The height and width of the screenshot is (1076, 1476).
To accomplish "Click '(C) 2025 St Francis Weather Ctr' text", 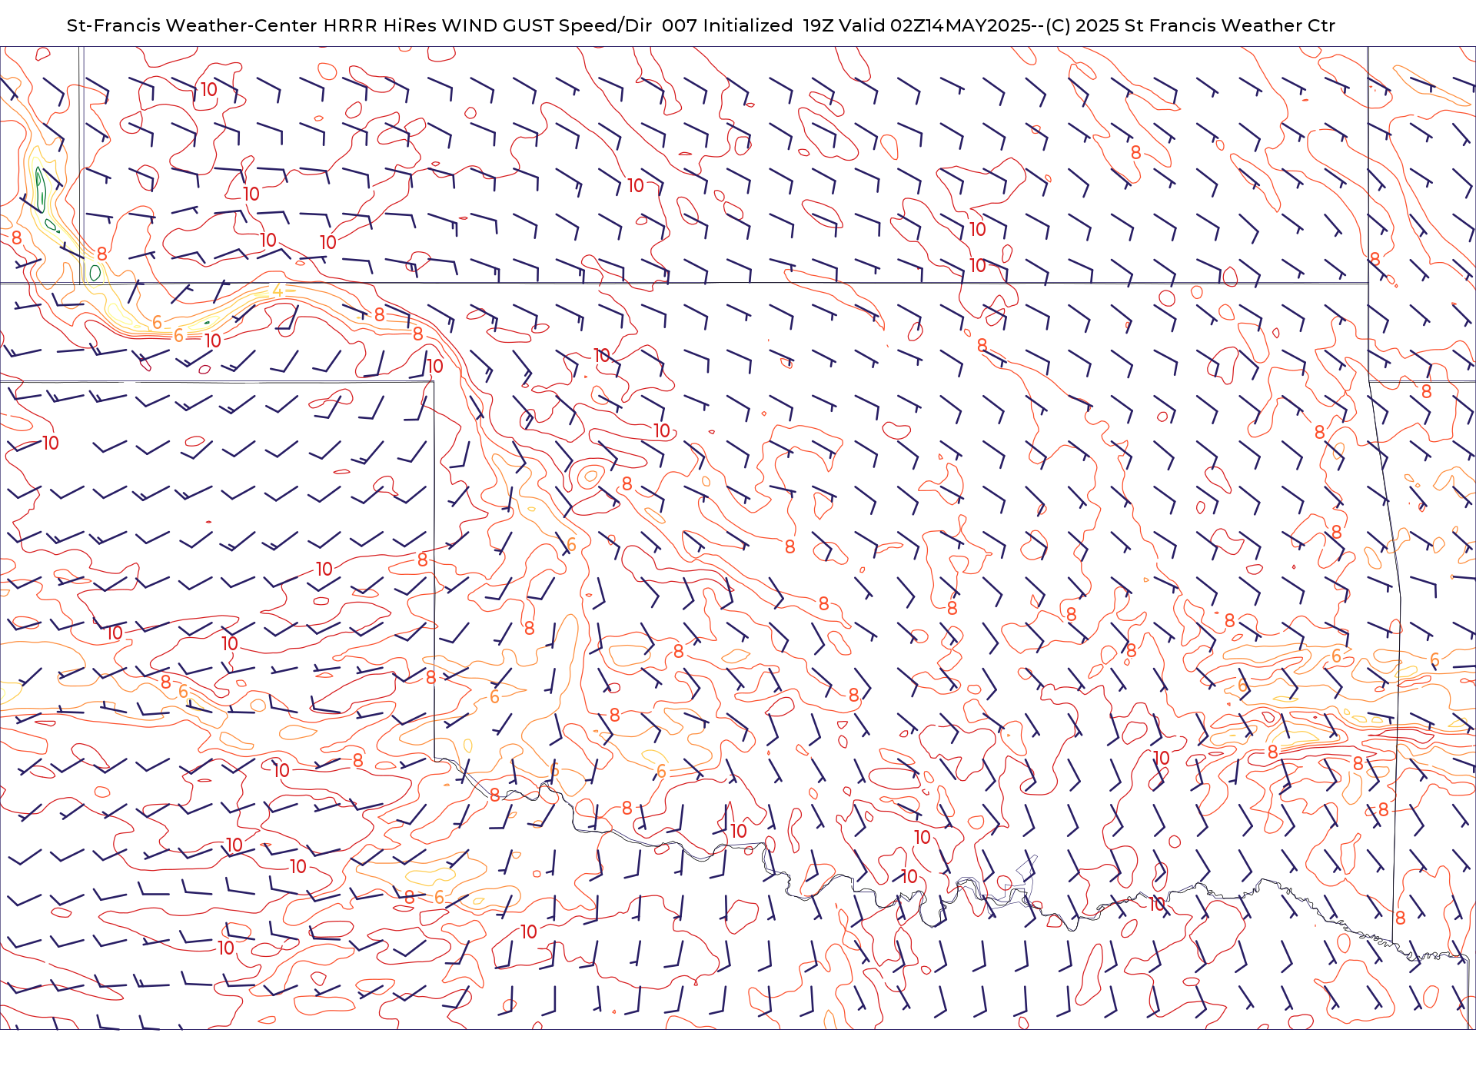I will tap(1191, 25).
